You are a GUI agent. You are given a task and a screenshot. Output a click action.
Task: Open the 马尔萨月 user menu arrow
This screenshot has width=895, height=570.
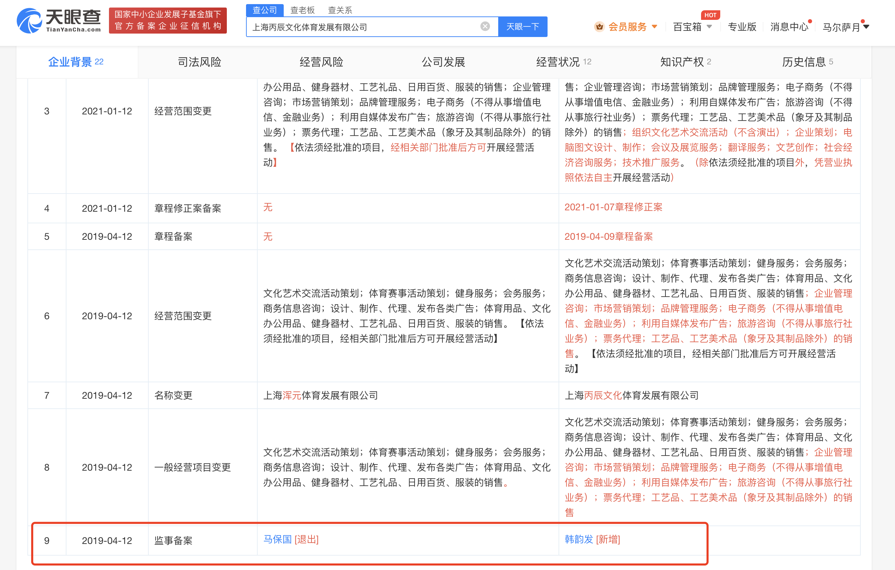click(x=866, y=27)
